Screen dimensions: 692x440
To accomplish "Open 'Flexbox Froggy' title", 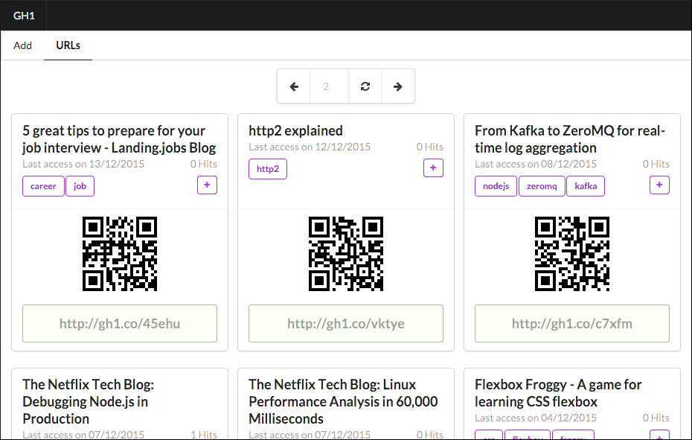I will coord(558,393).
